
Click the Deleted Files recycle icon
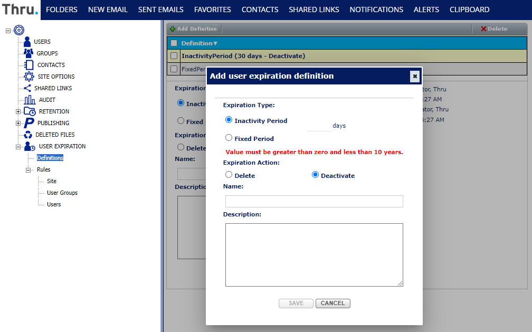[28, 135]
